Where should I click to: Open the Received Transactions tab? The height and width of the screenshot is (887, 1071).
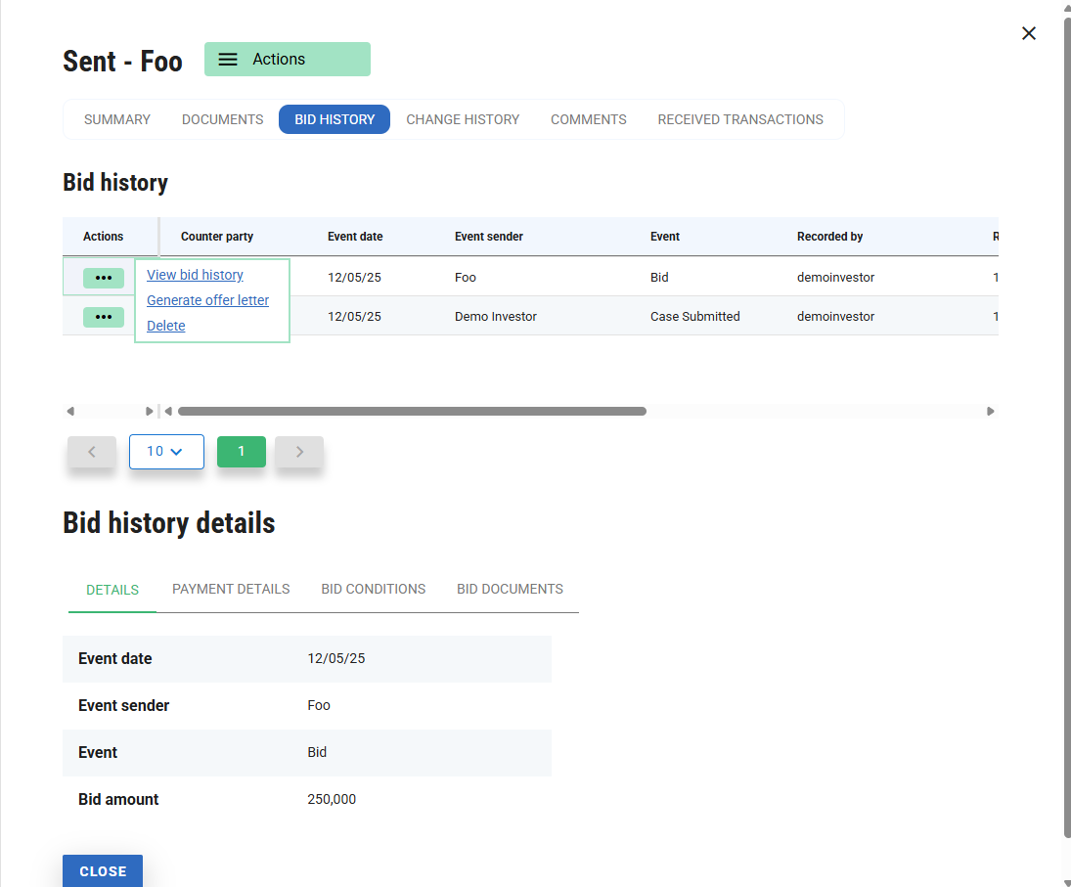pos(739,119)
